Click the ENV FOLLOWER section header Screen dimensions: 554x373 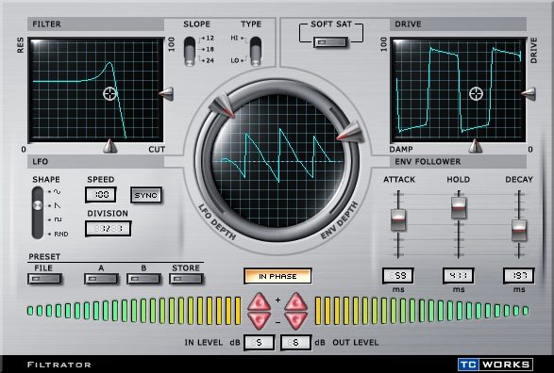tap(459, 162)
